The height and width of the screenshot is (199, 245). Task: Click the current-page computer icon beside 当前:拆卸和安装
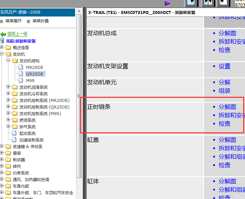click(2, 40)
